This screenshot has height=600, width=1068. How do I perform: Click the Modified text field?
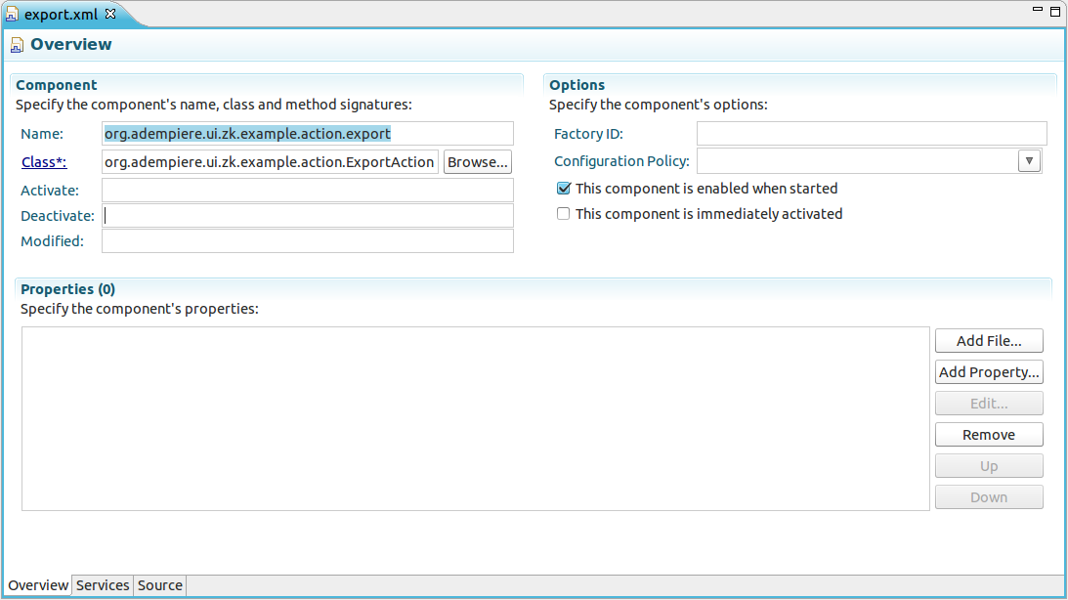(x=307, y=241)
